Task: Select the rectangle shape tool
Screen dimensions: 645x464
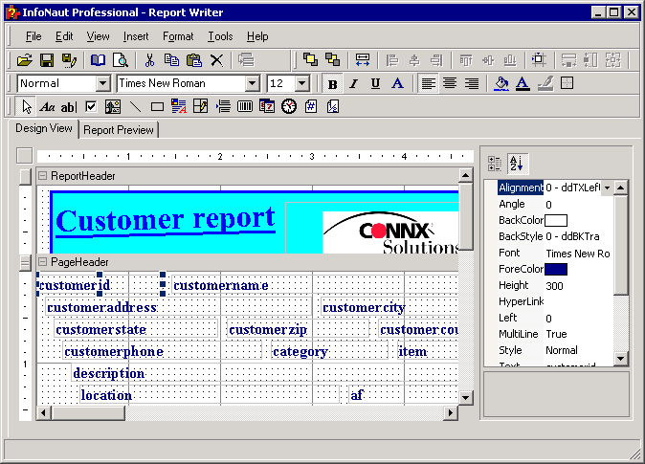Action: point(157,107)
